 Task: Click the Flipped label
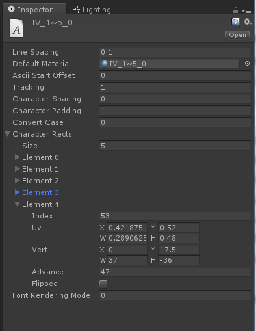(x=45, y=284)
